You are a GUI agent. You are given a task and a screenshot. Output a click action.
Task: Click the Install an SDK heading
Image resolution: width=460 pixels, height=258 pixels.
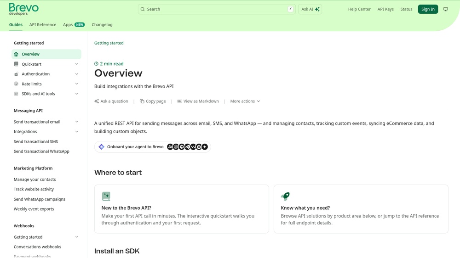pyautogui.click(x=117, y=251)
